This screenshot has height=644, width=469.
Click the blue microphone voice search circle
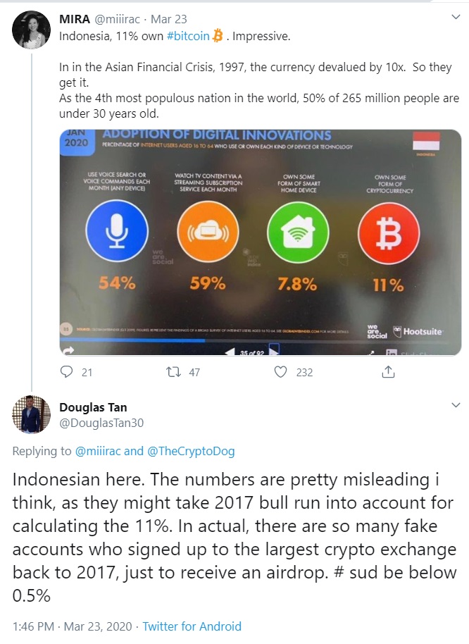coord(117,231)
